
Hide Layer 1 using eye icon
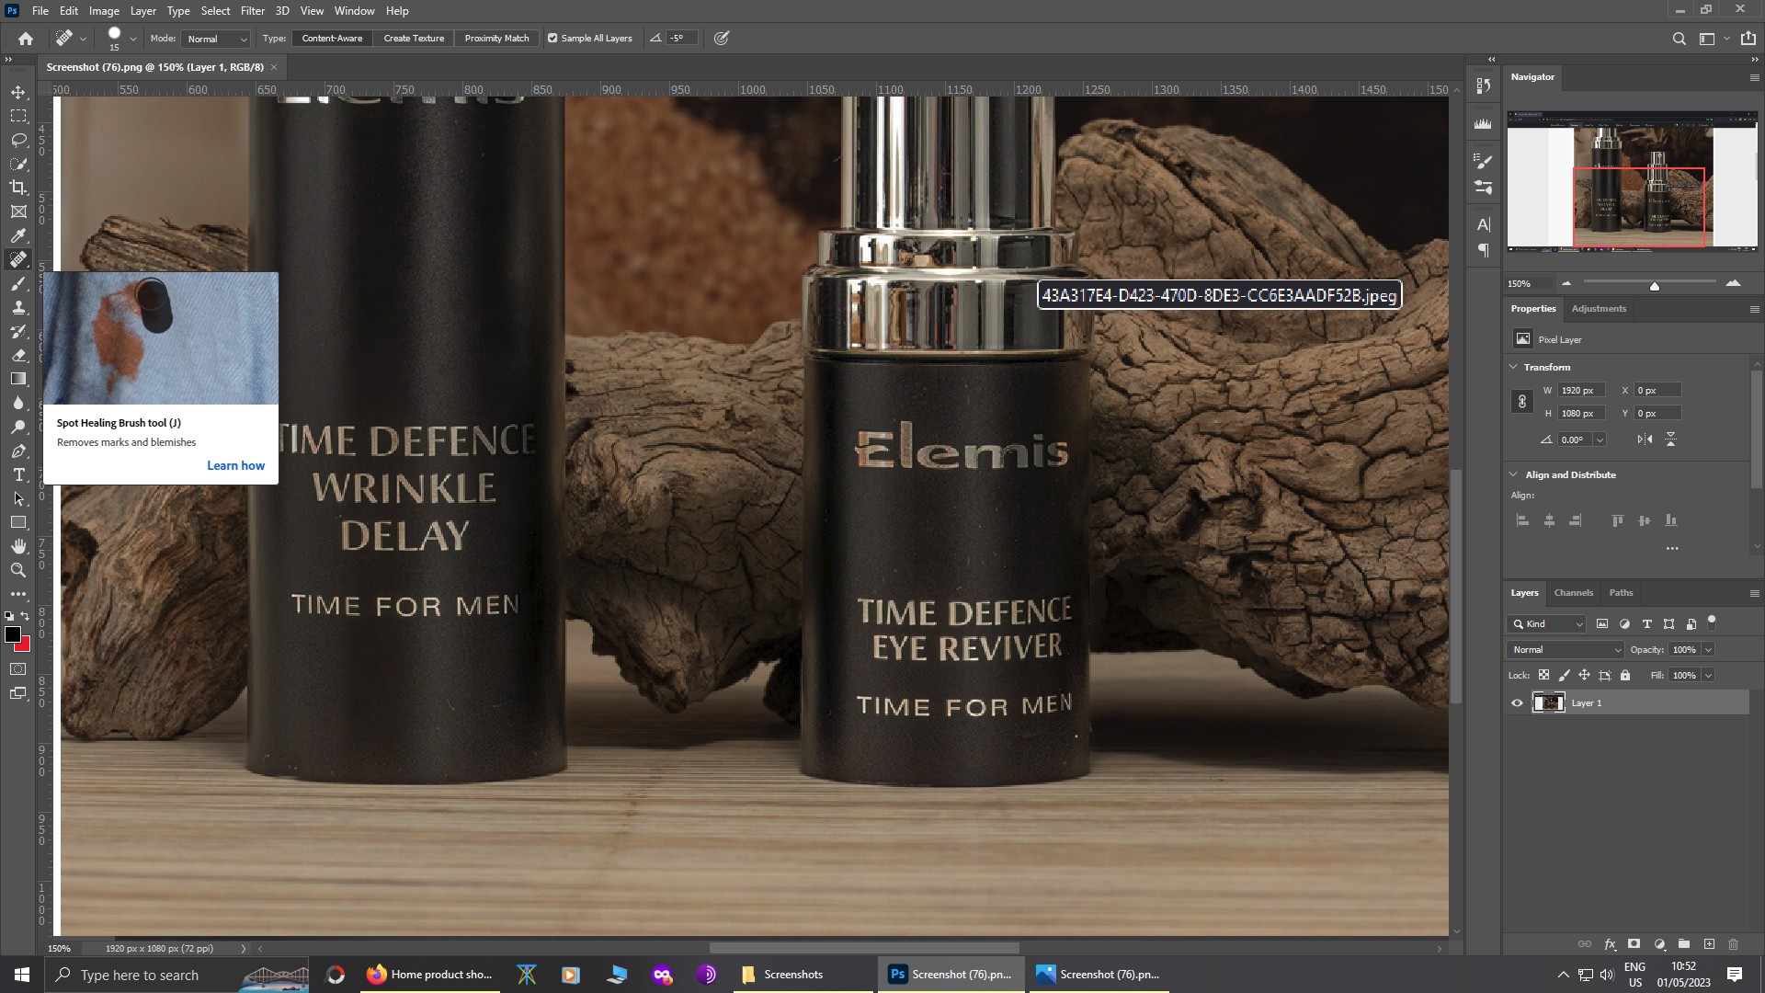1517,703
